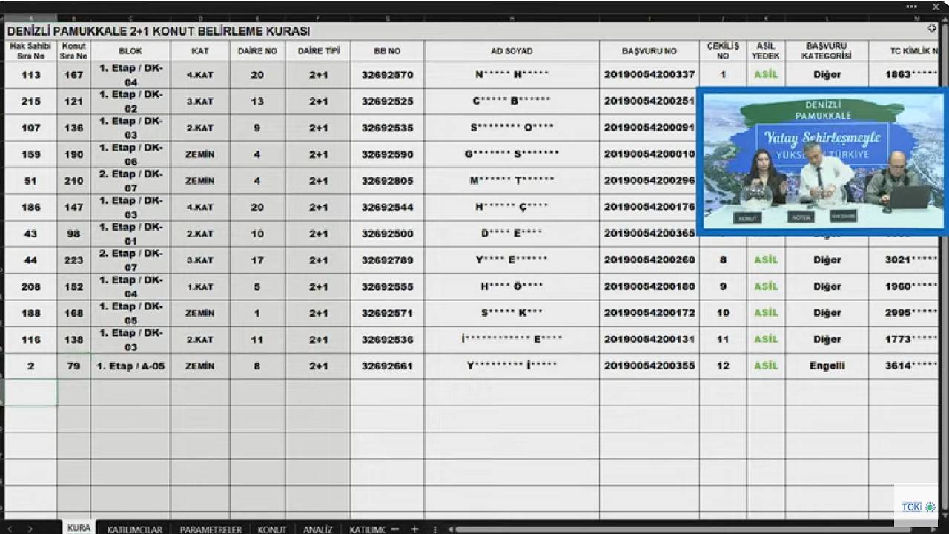Go to next sheet with right tab arrow
949x534 pixels.
(30, 529)
